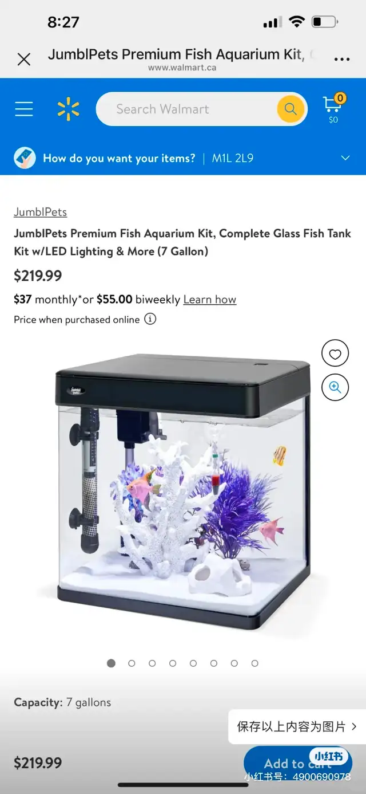Close the in-app browser page
366x794 pixels.
(x=24, y=59)
